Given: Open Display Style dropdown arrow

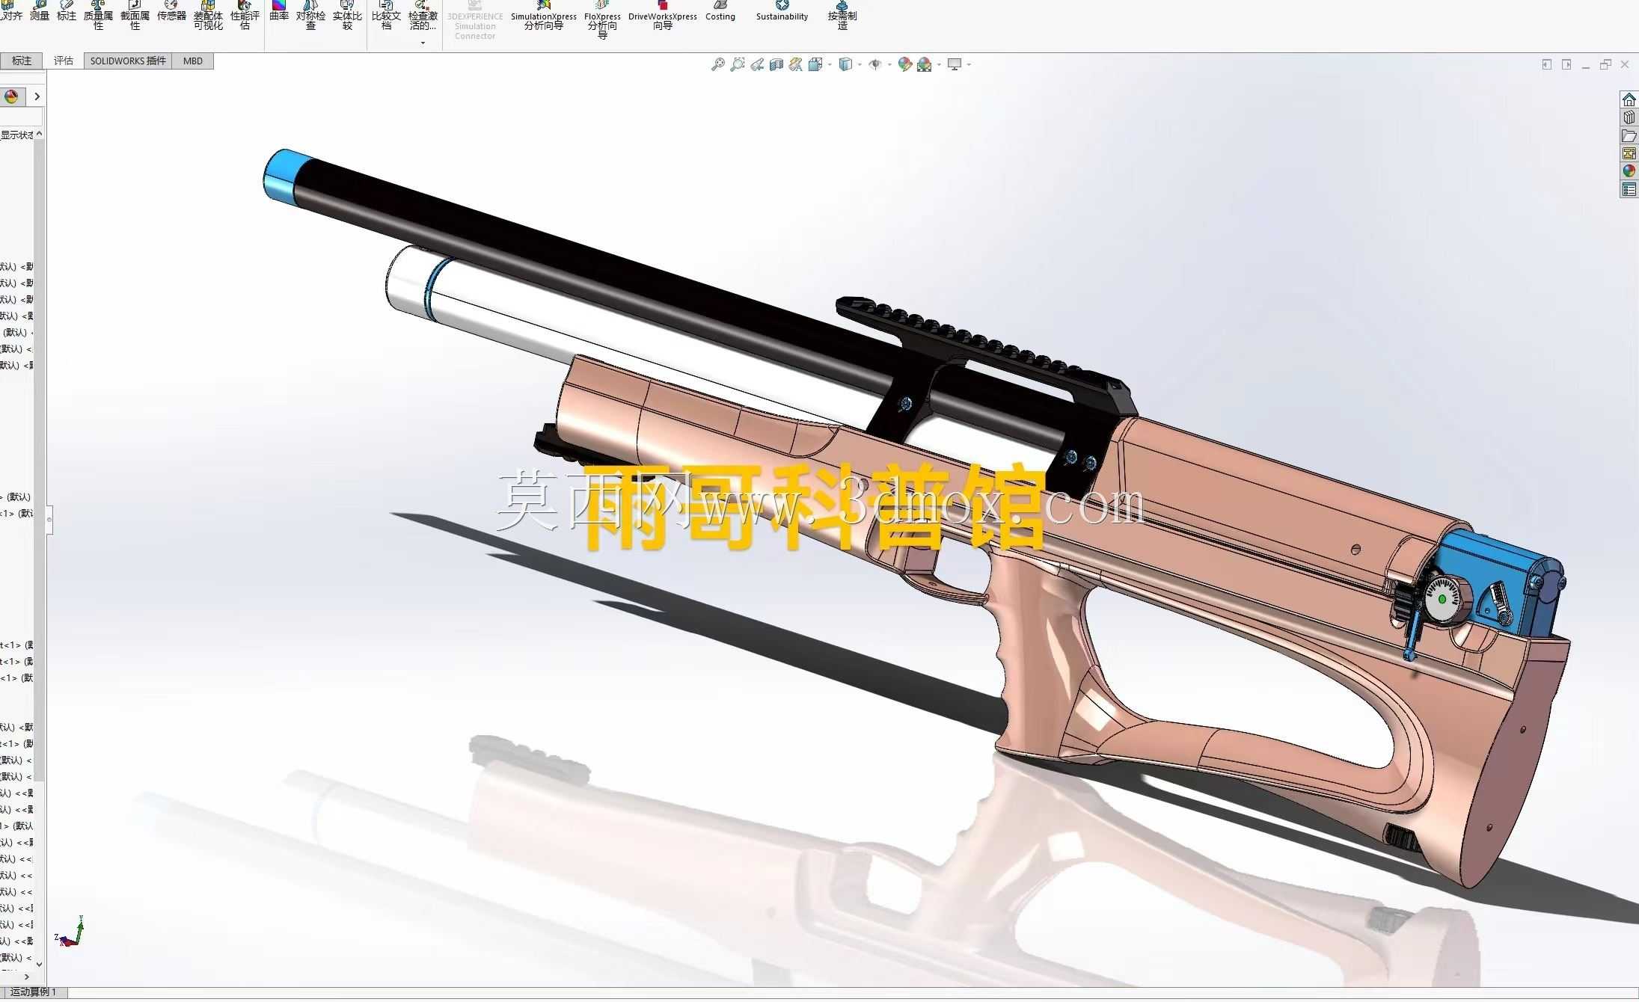Looking at the screenshot, I should pos(860,64).
